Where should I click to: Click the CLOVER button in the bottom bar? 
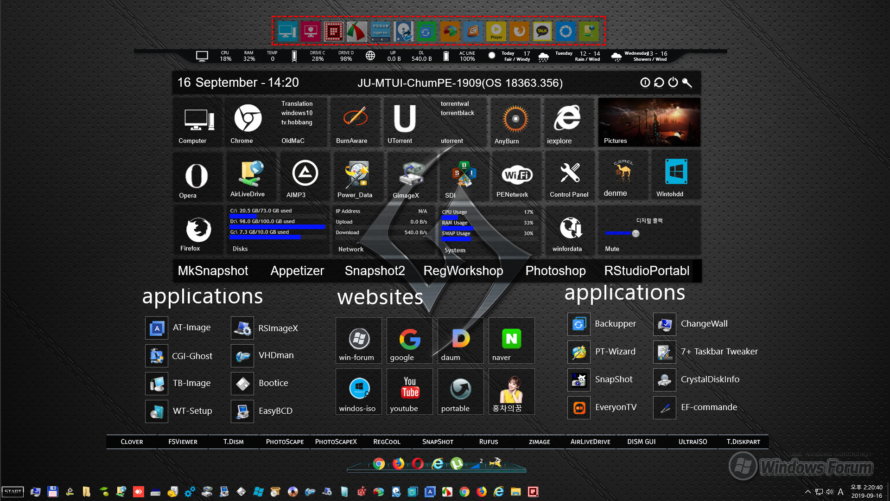click(x=132, y=442)
